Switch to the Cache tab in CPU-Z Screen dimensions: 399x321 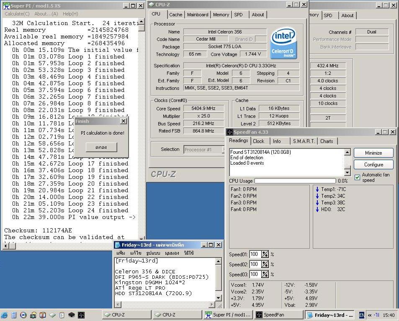pos(175,15)
